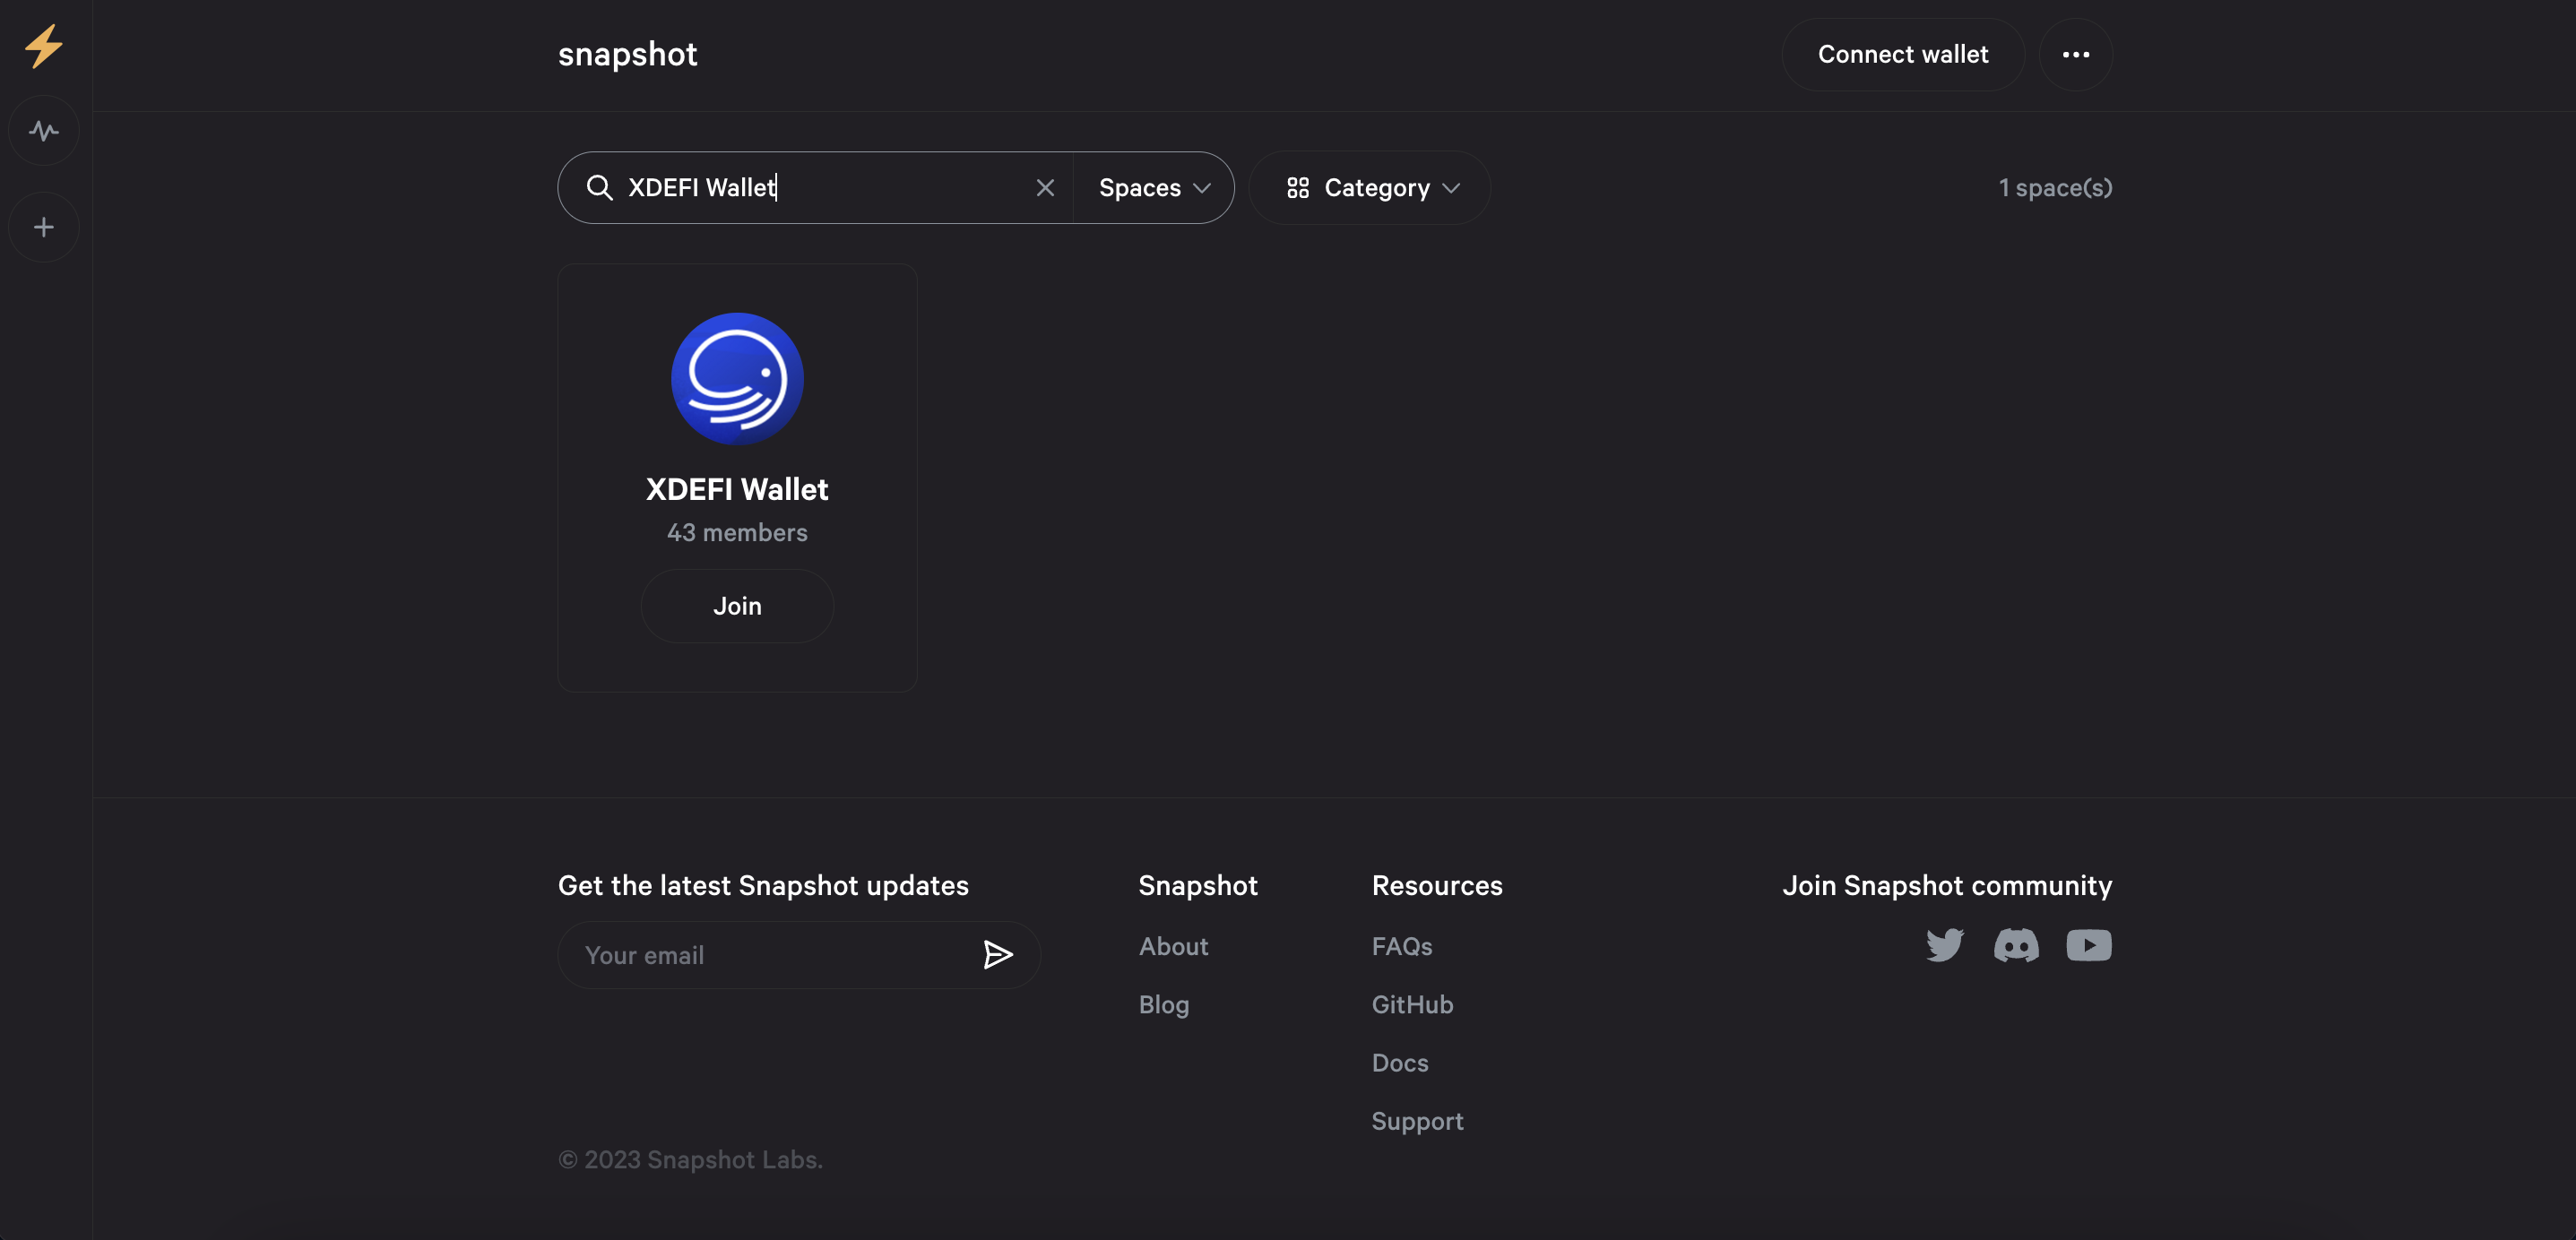The height and width of the screenshot is (1240, 2576).
Task: Open Snapshot's Discord community
Action: tap(2016, 945)
